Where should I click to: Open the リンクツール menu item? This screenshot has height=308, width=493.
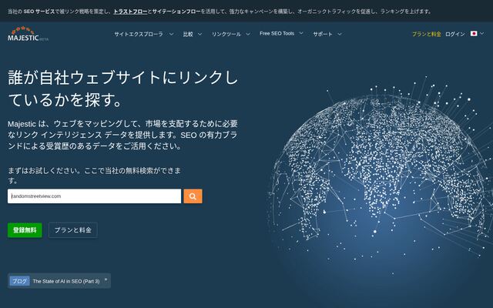pyautogui.click(x=226, y=34)
